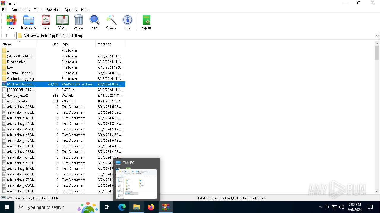This screenshot has width=380, height=213.
Task: Select aria-debug-452 text document
Action: tap(63, 135)
